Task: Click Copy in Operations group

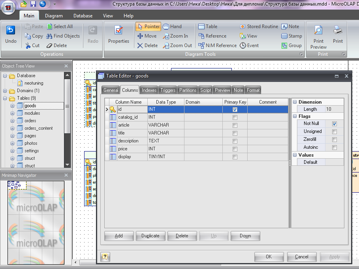Action: (34, 36)
